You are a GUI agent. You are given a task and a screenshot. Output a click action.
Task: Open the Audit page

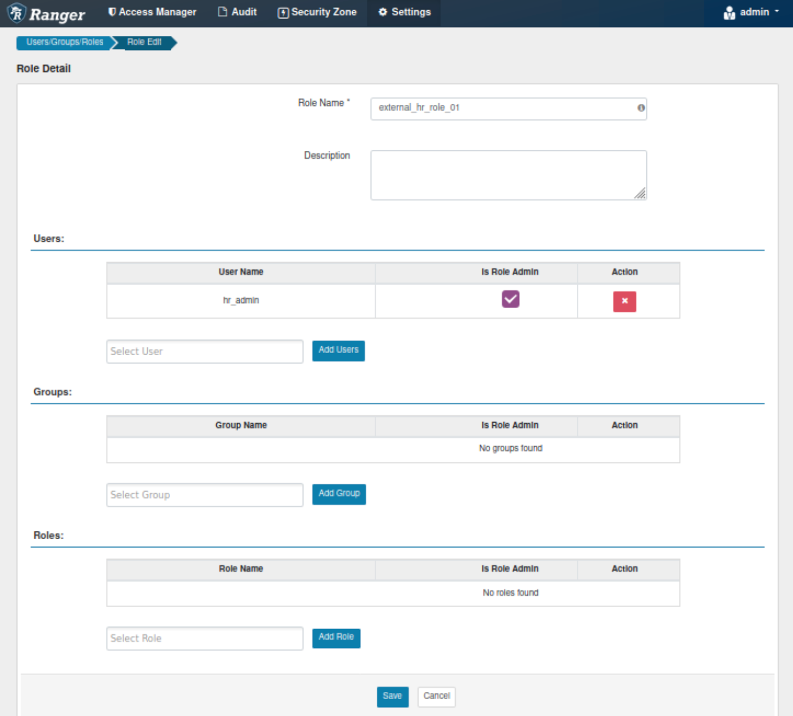tap(237, 12)
